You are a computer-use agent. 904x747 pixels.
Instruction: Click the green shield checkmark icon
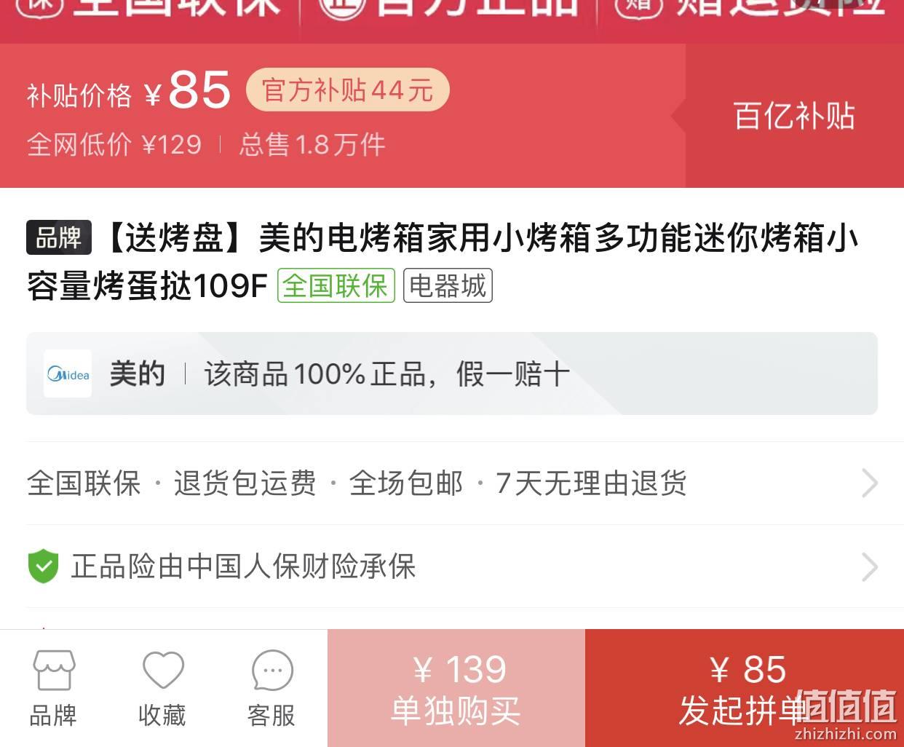(43, 566)
